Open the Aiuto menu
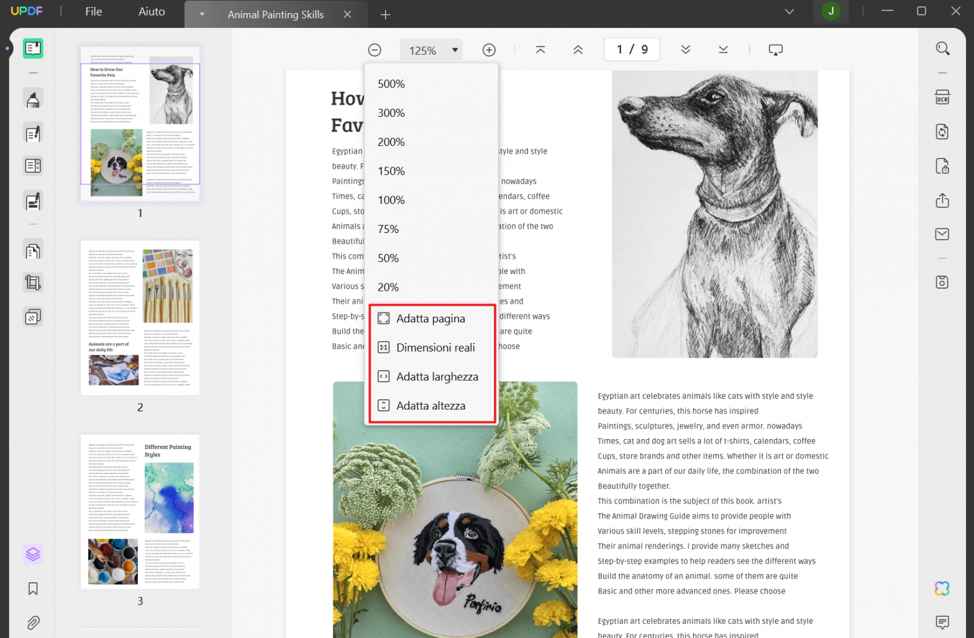Screen dimensions: 974x638 coord(152,12)
